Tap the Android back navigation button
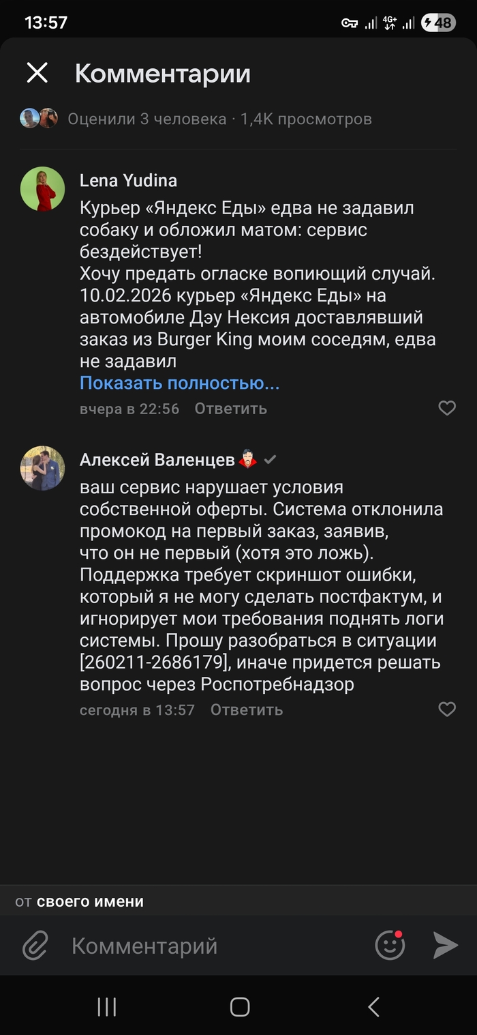 [x=373, y=1006]
